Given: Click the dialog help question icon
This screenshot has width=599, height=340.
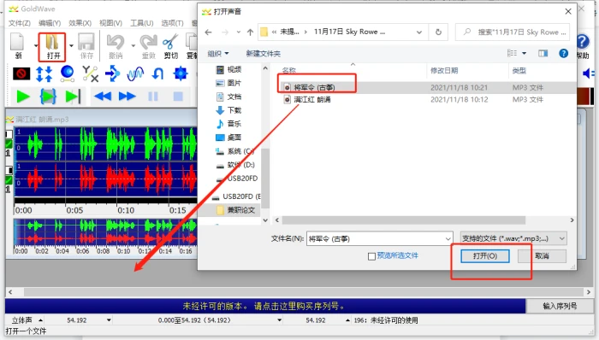Looking at the screenshot, I should (563, 53).
